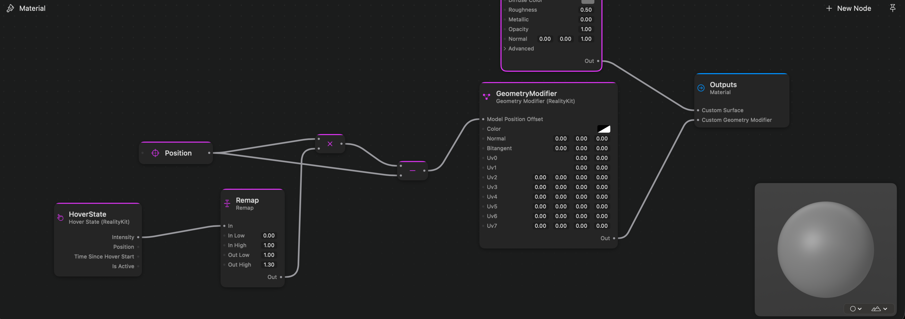Click the sphere material preview
This screenshot has height=319, width=905.
pyautogui.click(x=825, y=249)
